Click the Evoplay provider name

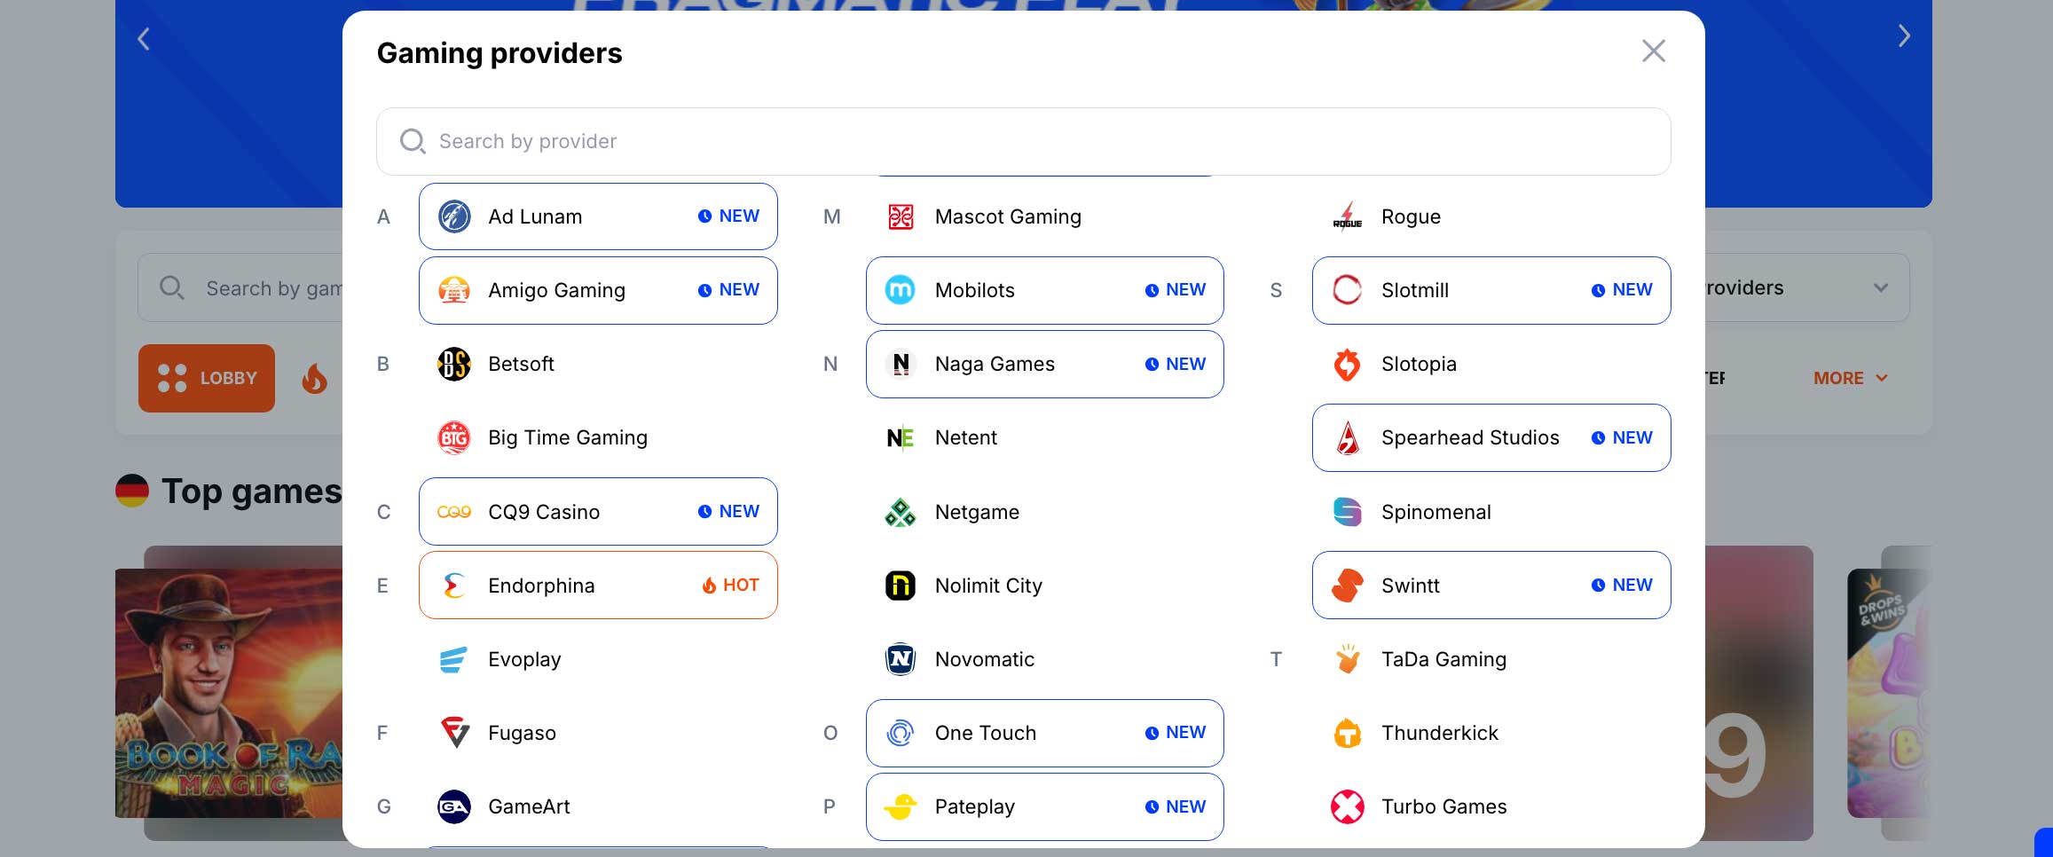click(x=524, y=659)
